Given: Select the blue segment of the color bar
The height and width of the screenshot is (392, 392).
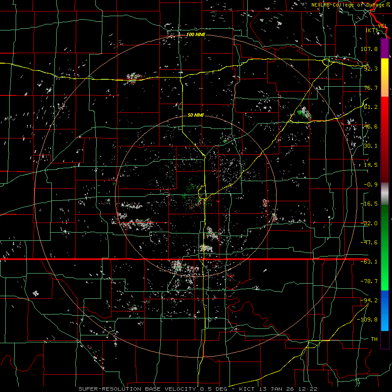Looking at the screenshot, I should tap(385, 311).
